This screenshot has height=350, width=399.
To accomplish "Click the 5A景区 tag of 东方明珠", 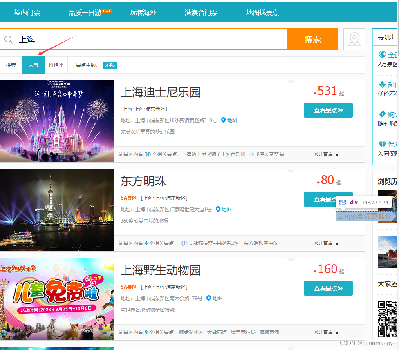I will click(128, 198).
